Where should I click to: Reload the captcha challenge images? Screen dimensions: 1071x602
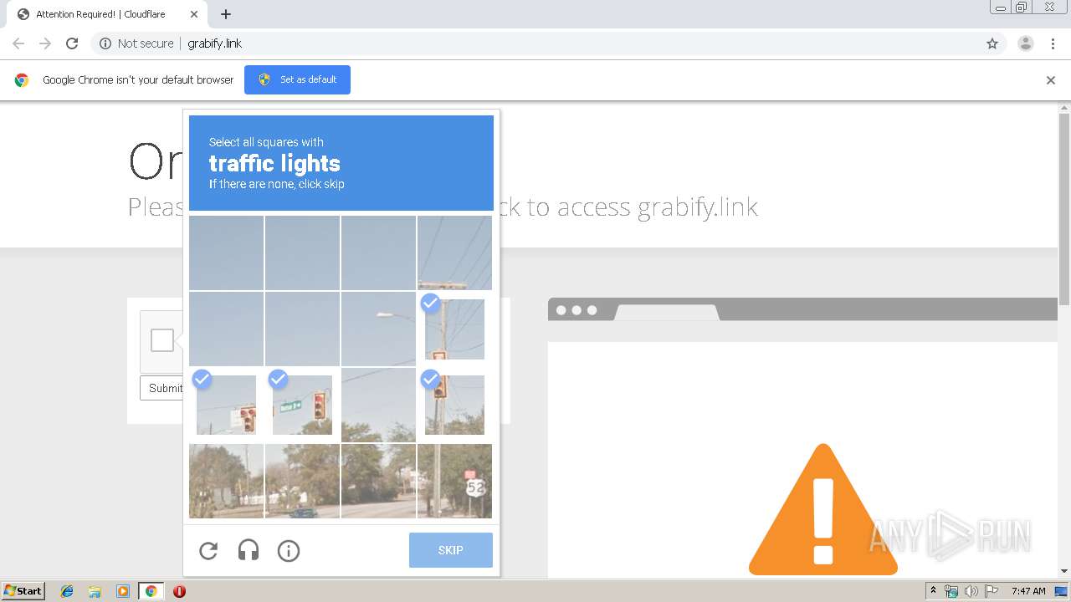coord(208,550)
